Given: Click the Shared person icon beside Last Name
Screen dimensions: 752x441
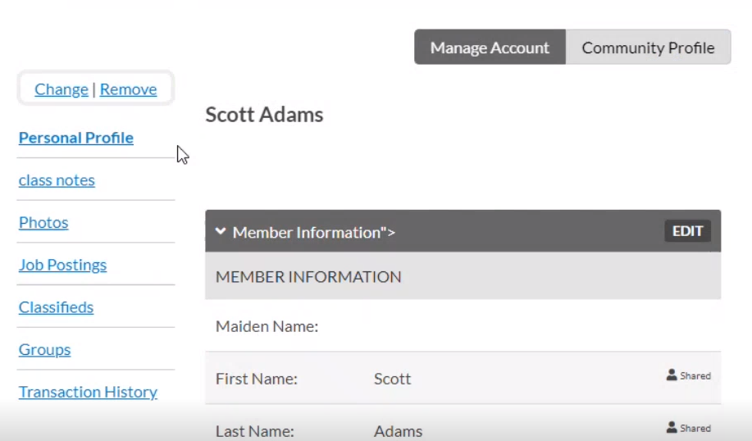Looking at the screenshot, I should [672, 428].
